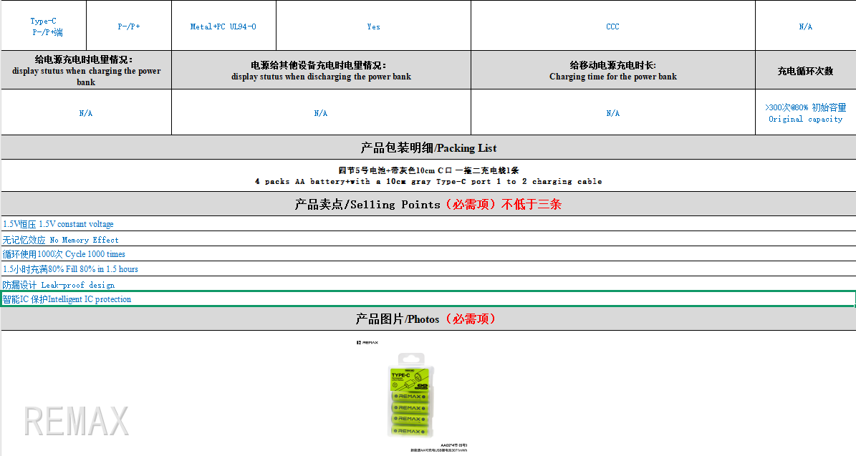Click the cell containing 'Yes'
Viewport: 856px width, 456px height.
373,26
